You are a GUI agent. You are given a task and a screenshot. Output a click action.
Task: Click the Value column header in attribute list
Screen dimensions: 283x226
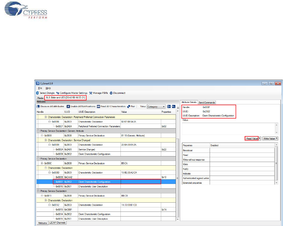(x=141, y=112)
